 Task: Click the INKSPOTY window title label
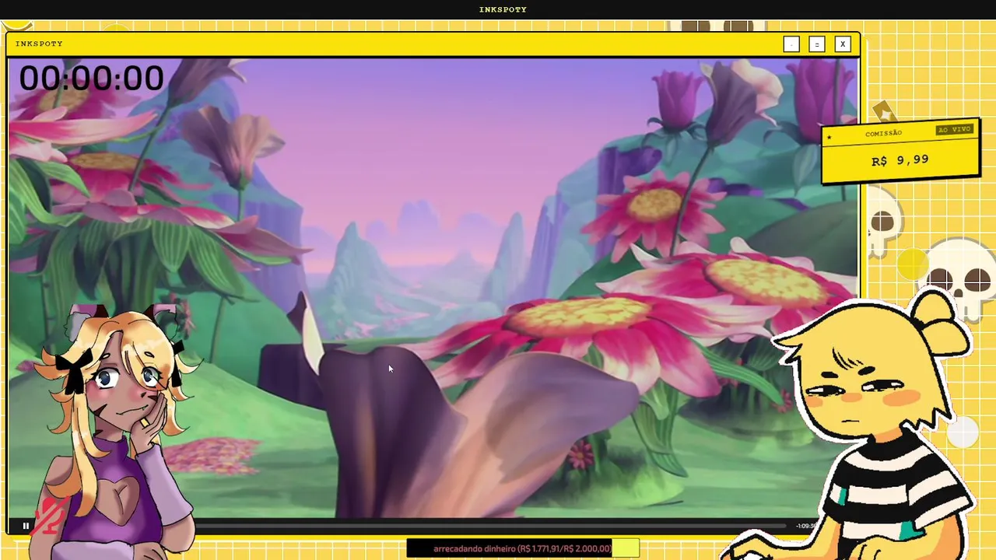[39, 44]
